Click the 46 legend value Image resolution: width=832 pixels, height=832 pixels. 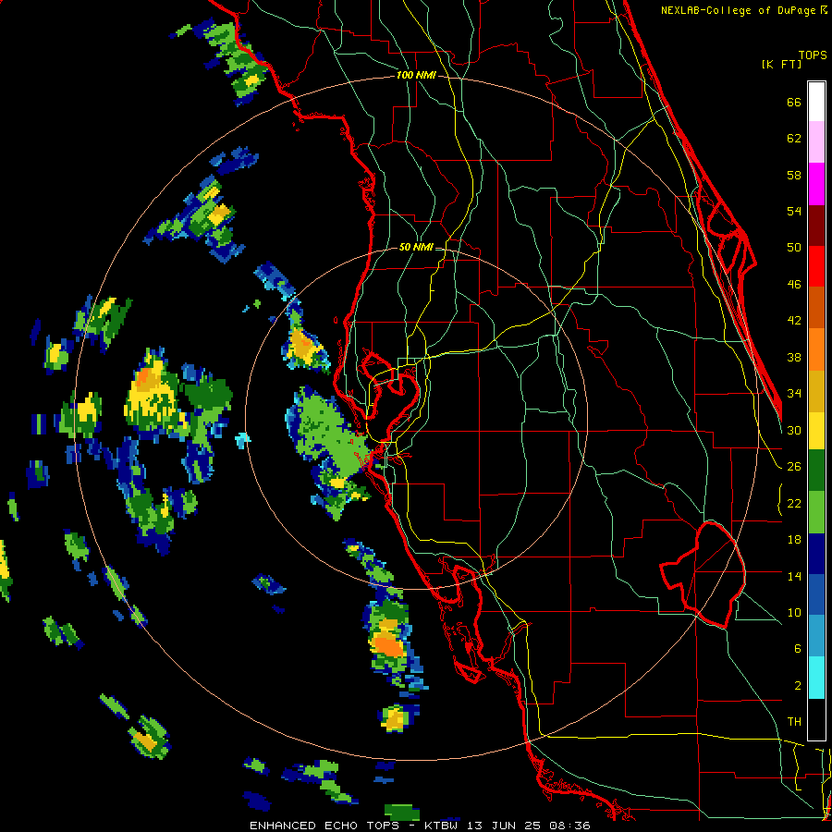tap(794, 285)
